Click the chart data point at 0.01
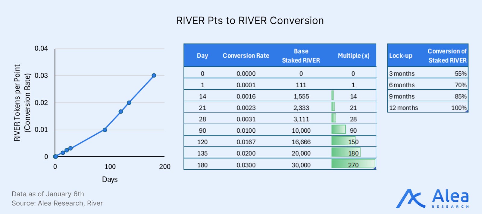 pos(105,130)
